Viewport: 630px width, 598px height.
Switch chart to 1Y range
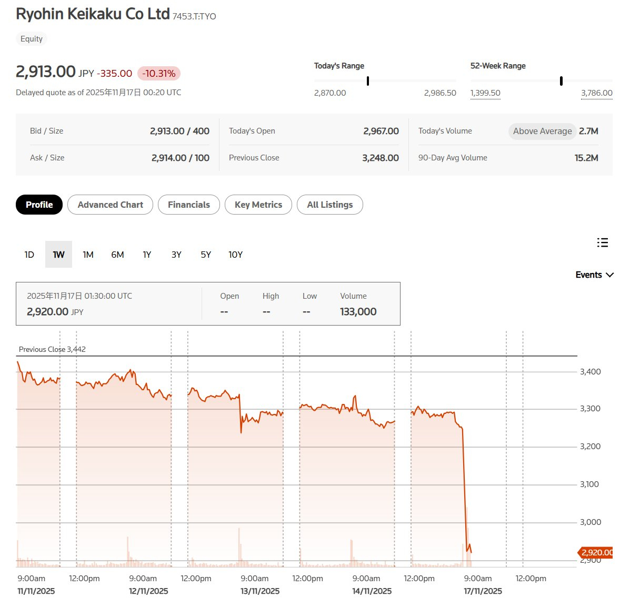click(x=147, y=255)
